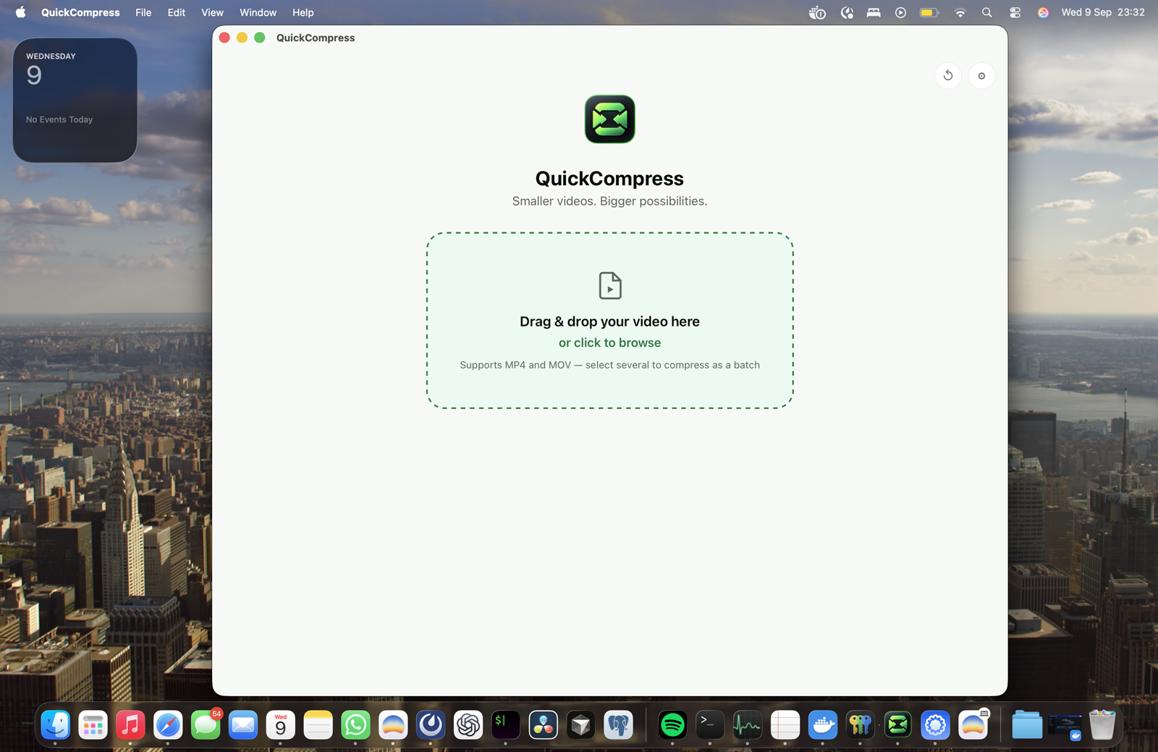Viewport: 1158px width, 752px height.
Task: Open the Edit menu
Action: tap(176, 12)
